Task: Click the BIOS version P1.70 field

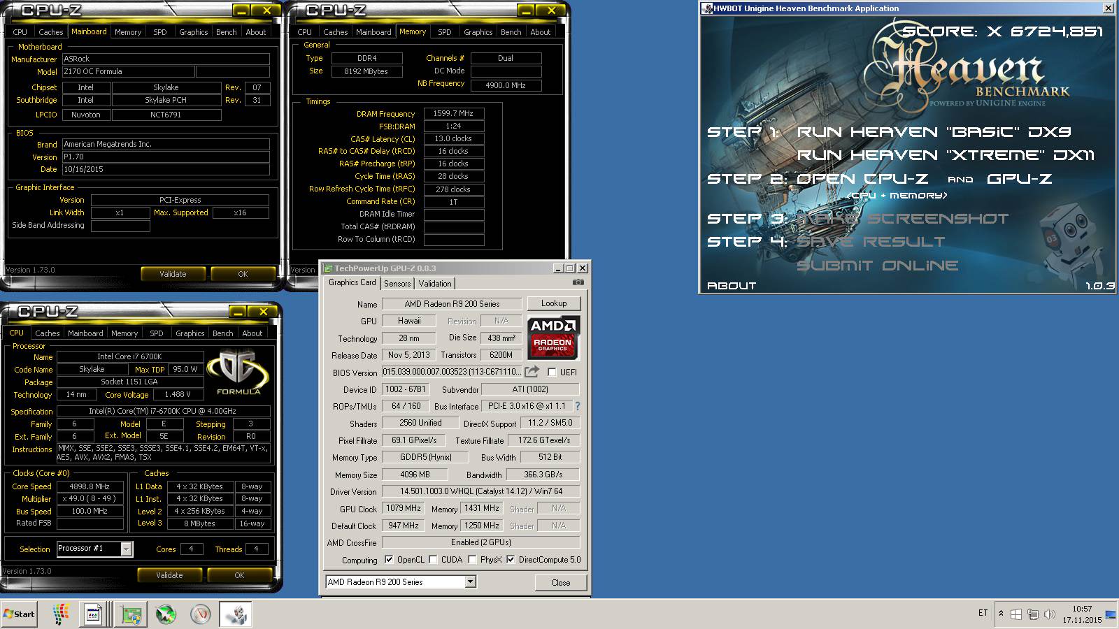Action: (166, 157)
